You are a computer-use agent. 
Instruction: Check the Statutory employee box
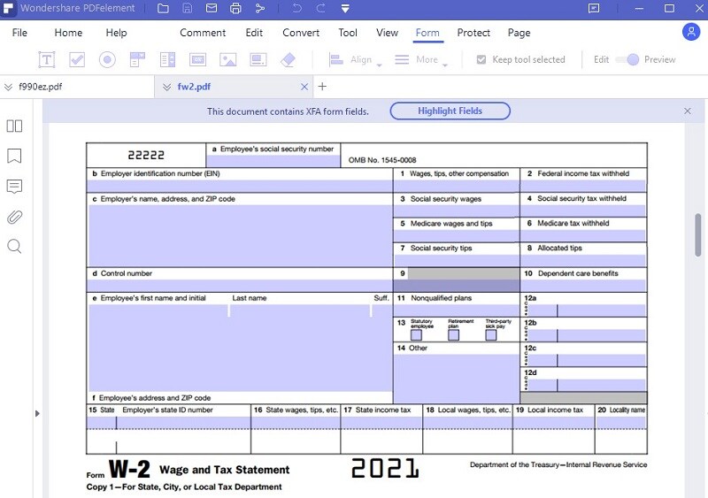coord(416,335)
